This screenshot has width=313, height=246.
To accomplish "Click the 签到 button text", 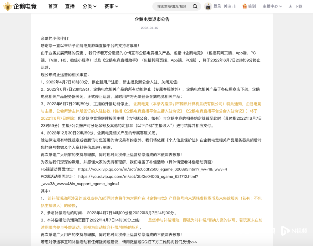I will click(252, 6).
